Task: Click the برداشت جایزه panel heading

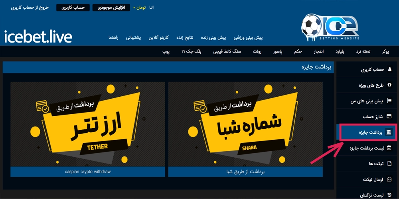Action: coord(316,67)
